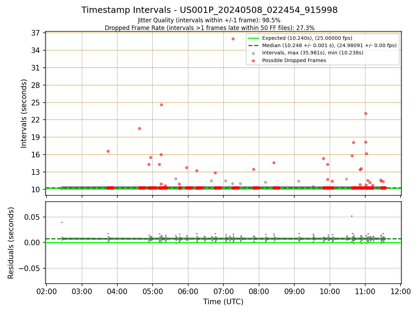The width and height of the screenshot is (419, 314).
Task: Select the red outlier at 24.6 seconds
Action: coord(161,105)
